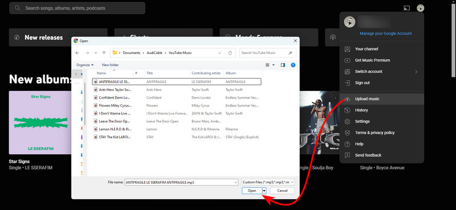Choose Sign out from account menu
This screenshot has width=456, height=210.
[x=381, y=83]
